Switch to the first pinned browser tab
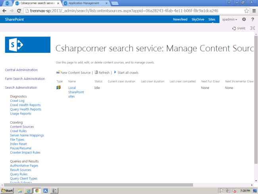Viewport: 258px width, 194px height. (8, 3)
